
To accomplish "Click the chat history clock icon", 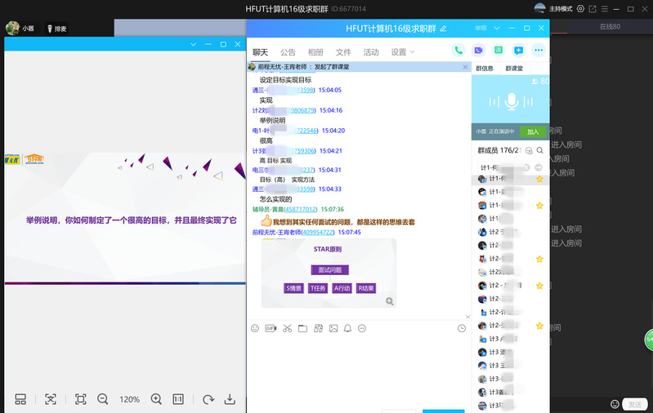I will (x=462, y=328).
